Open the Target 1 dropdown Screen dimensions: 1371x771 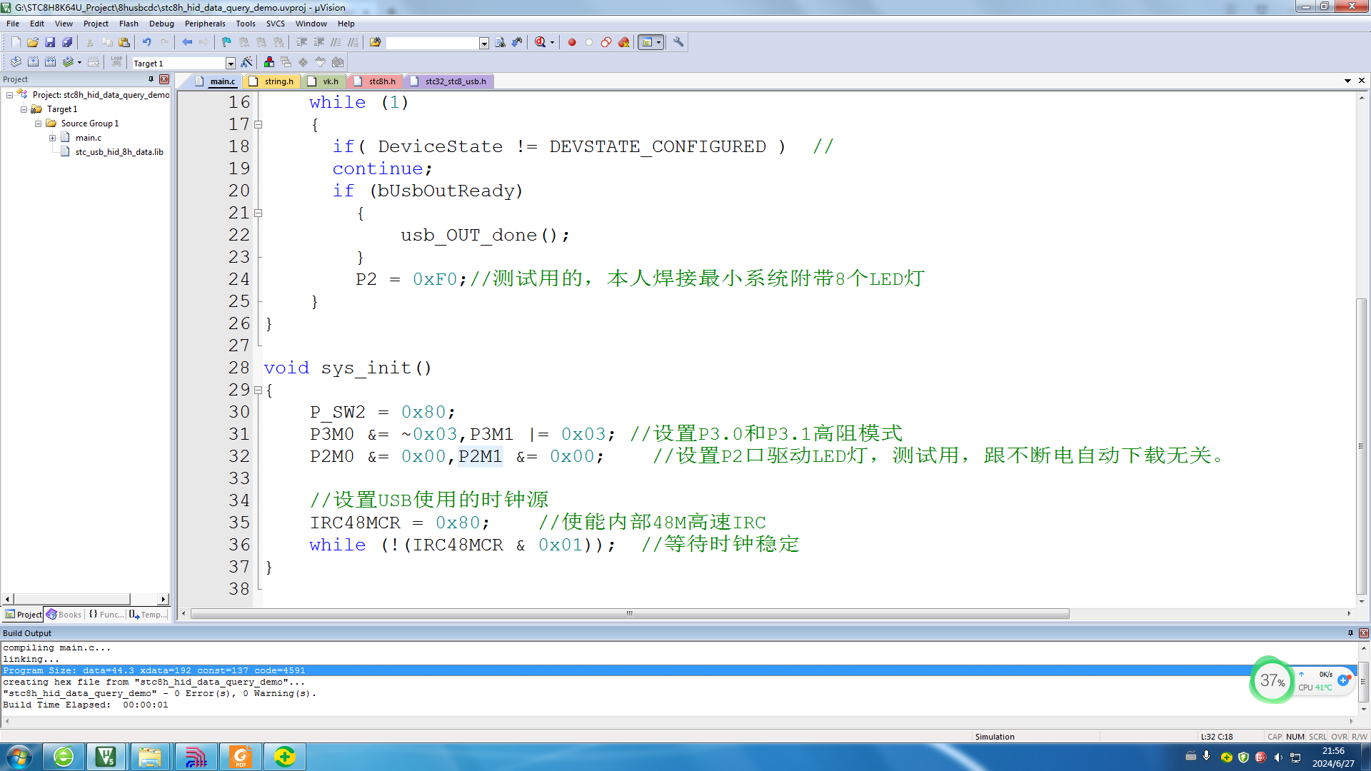(x=230, y=64)
